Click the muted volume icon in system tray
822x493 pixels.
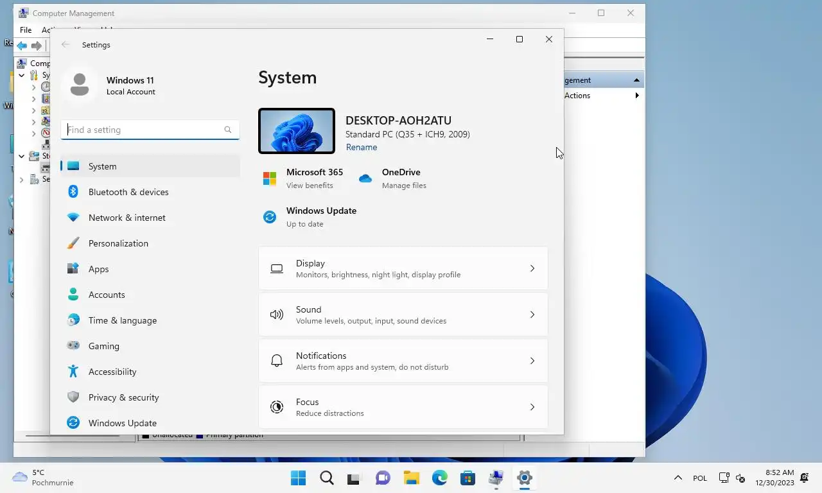click(x=740, y=478)
